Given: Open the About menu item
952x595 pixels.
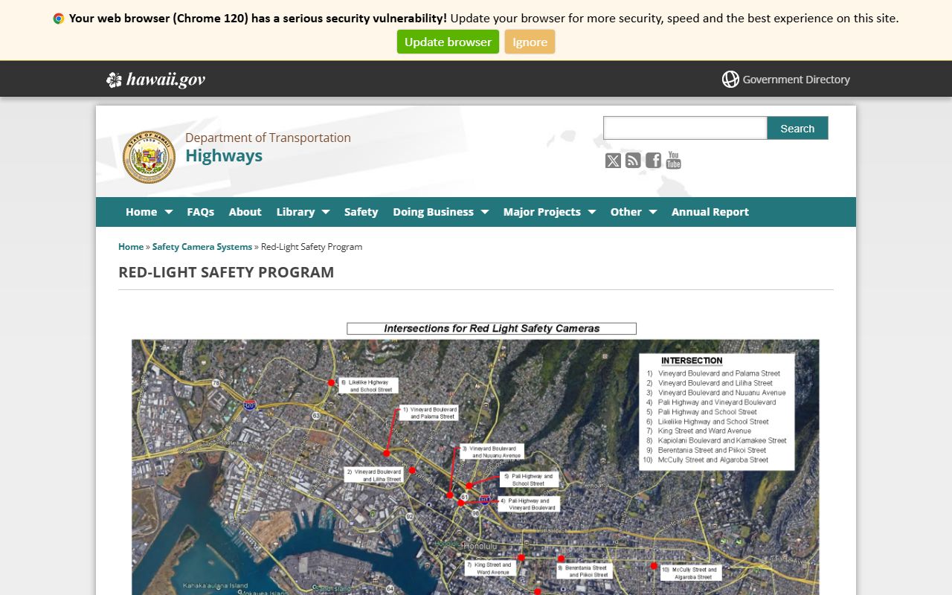Looking at the screenshot, I should pyautogui.click(x=245, y=212).
